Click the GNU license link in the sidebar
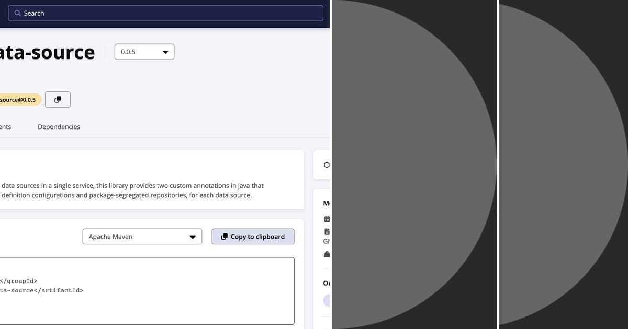Image resolution: width=628 pixels, height=329 pixels. (327, 241)
